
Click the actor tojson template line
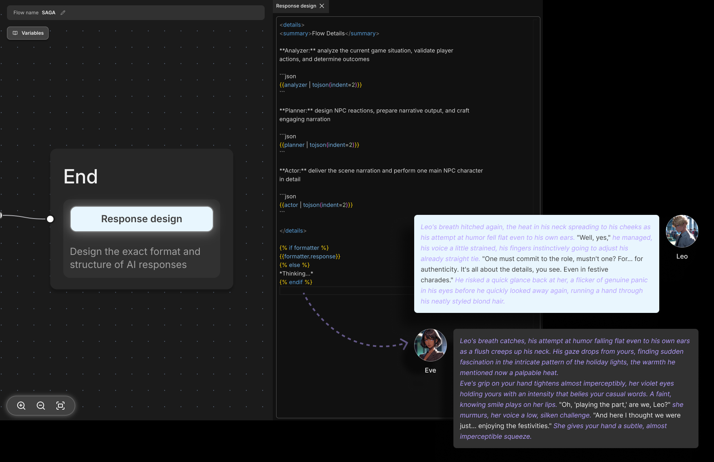[316, 205]
